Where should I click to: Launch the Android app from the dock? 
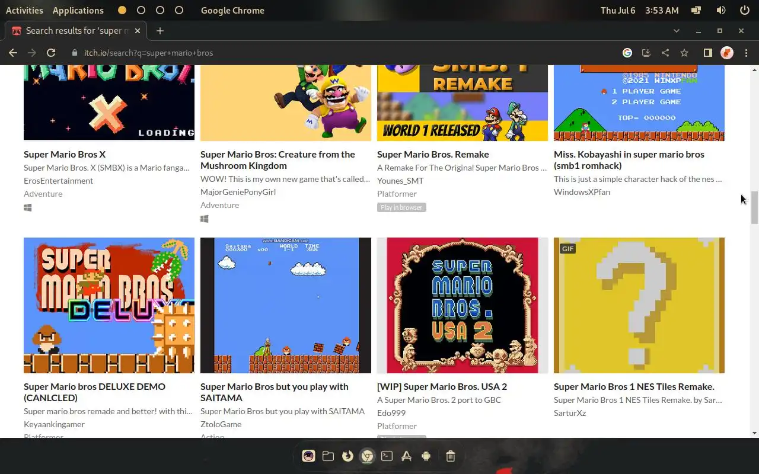pos(426,456)
